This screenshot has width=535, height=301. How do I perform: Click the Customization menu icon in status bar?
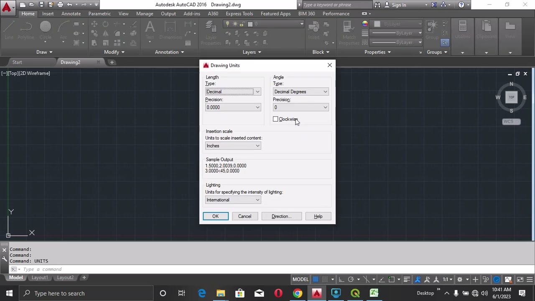530,279
